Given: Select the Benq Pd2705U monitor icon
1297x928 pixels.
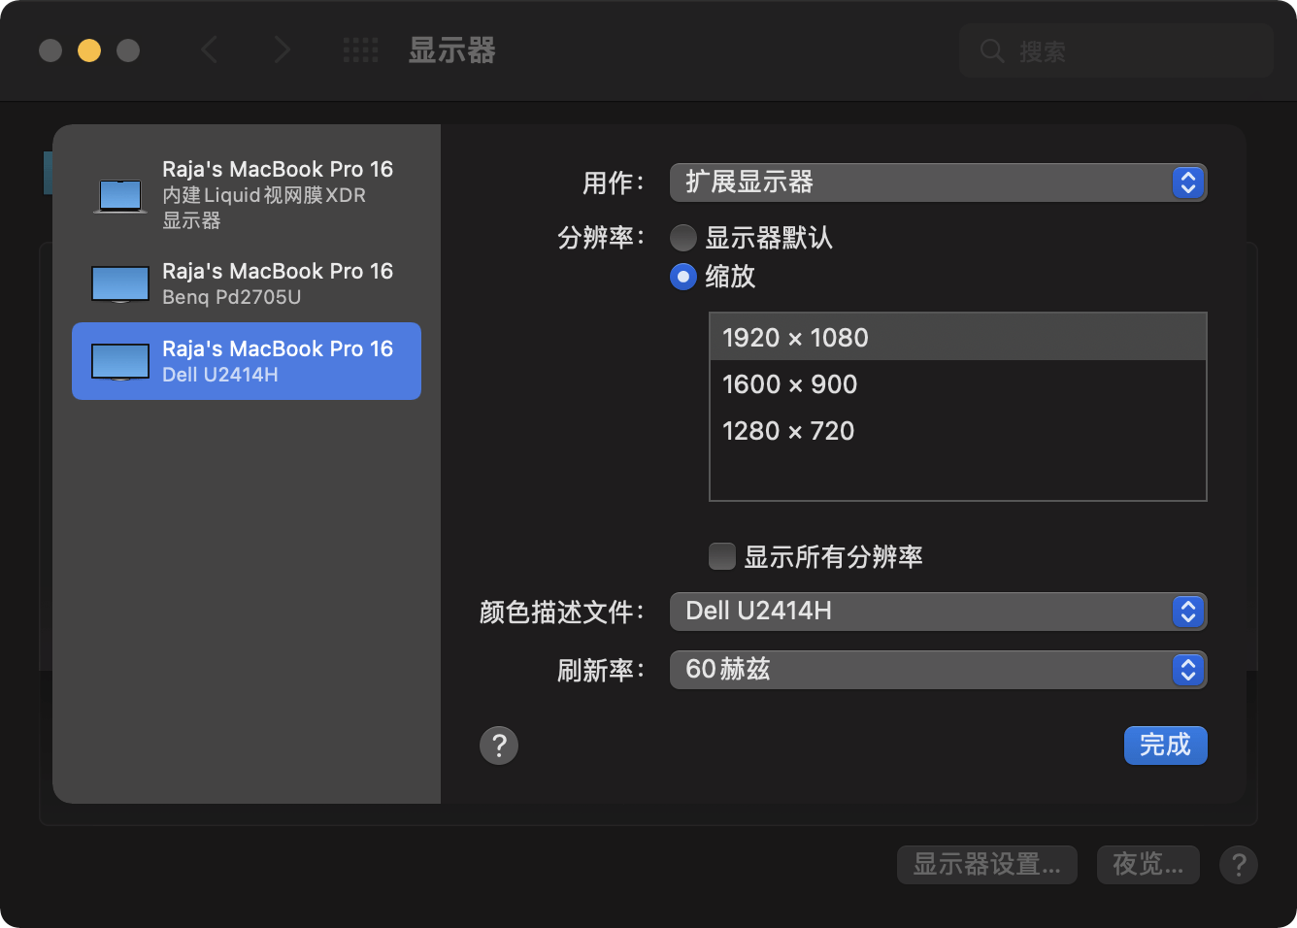Looking at the screenshot, I should pyautogui.click(x=120, y=283).
